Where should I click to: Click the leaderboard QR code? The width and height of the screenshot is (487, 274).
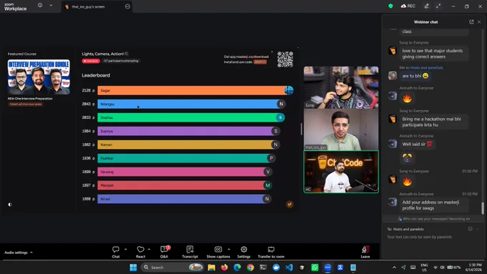point(285,59)
